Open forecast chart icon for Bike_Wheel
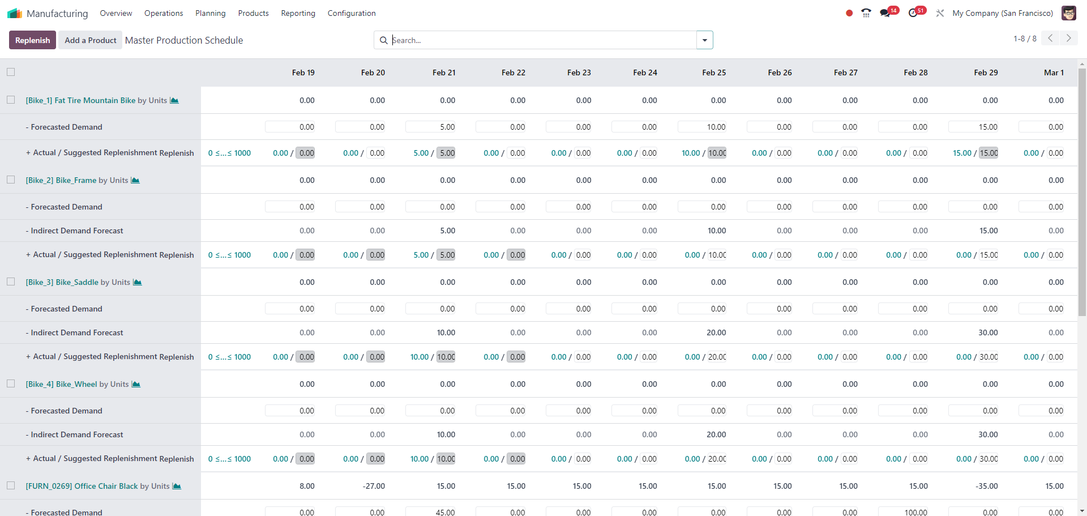Screen dimensions: 1087x516 [x=136, y=384]
